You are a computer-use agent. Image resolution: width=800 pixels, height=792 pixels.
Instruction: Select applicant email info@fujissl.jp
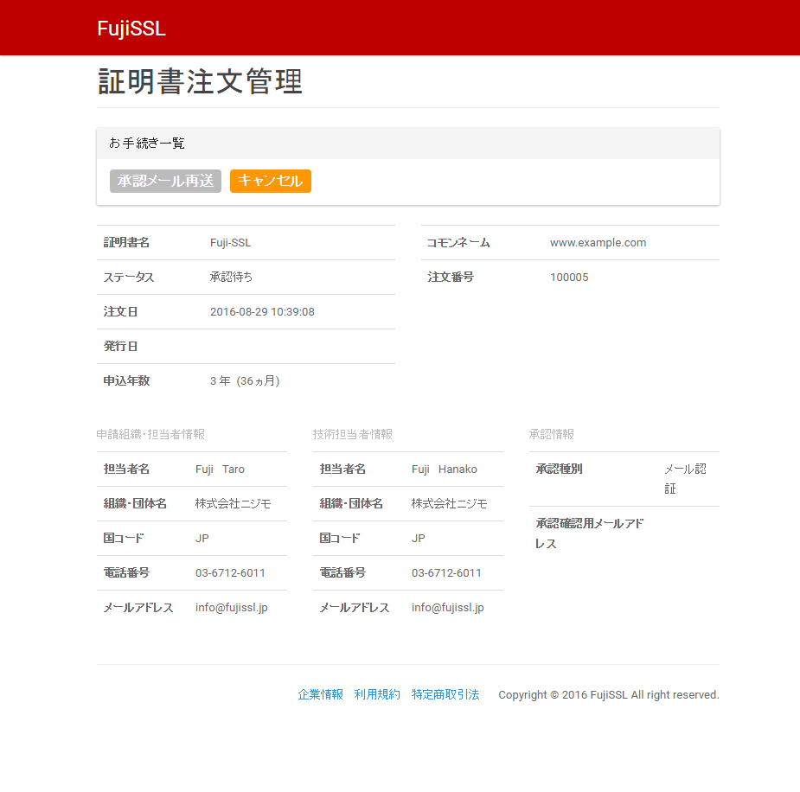tap(232, 608)
